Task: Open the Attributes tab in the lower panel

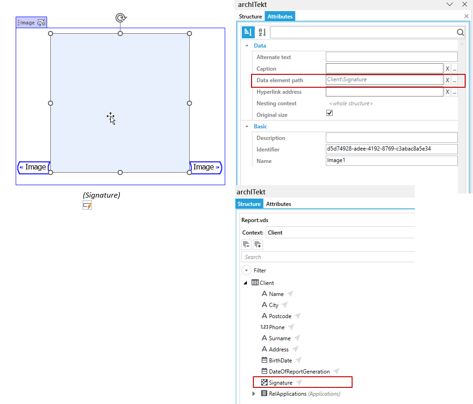Action: pos(278,204)
